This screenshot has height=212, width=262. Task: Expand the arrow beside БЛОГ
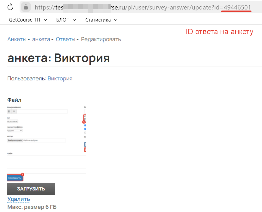pyautogui.click(x=74, y=20)
